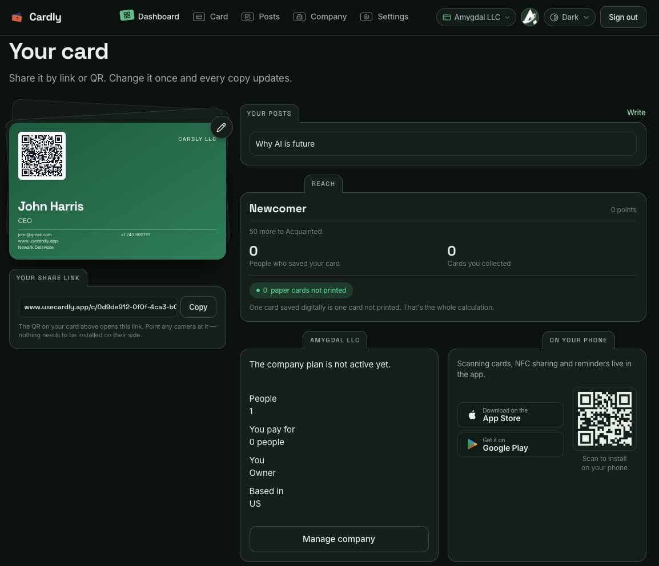Click www.usecardly.app on the card

[x=38, y=241]
